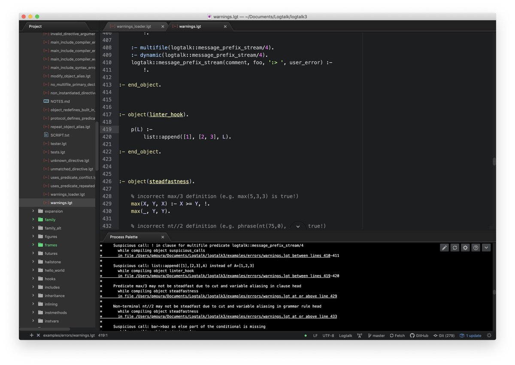
Task: Close the warnings_loader.lgt tab
Action: pos(163,26)
